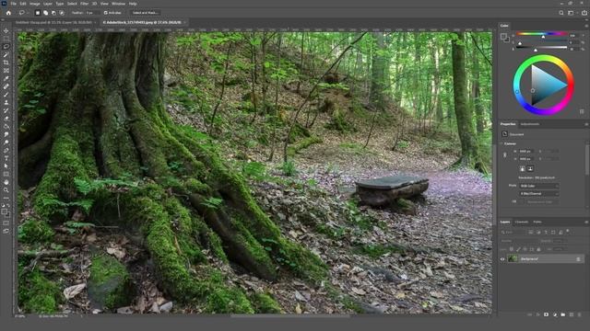Set canvas to portrait orientation

(523, 169)
